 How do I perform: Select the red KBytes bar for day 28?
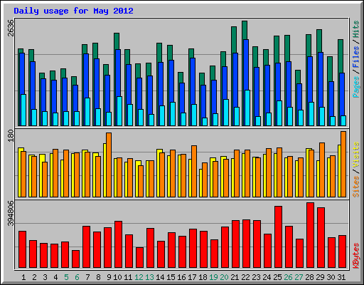click(x=310, y=235)
